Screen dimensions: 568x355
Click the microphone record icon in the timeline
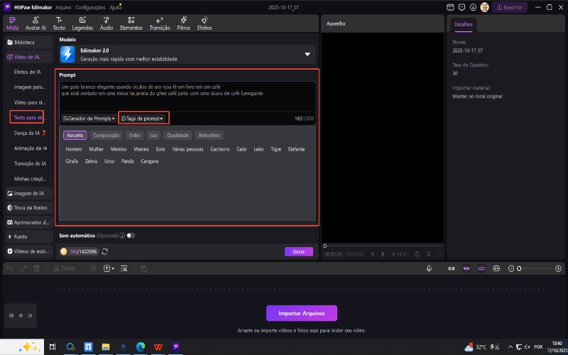point(430,268)
